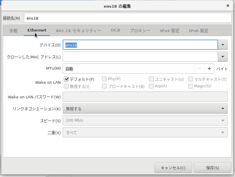Increase the MTU with the plus button
This screenshot has height=177, width=235.
click(x=210, y=69)
